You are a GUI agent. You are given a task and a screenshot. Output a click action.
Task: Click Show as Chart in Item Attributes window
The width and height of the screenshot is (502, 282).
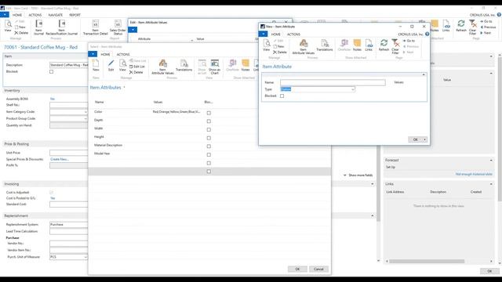click(214, 67)
